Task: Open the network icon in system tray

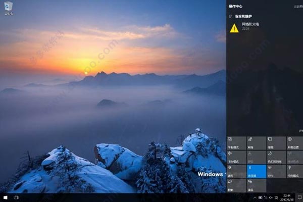Action: coord(266,197)
